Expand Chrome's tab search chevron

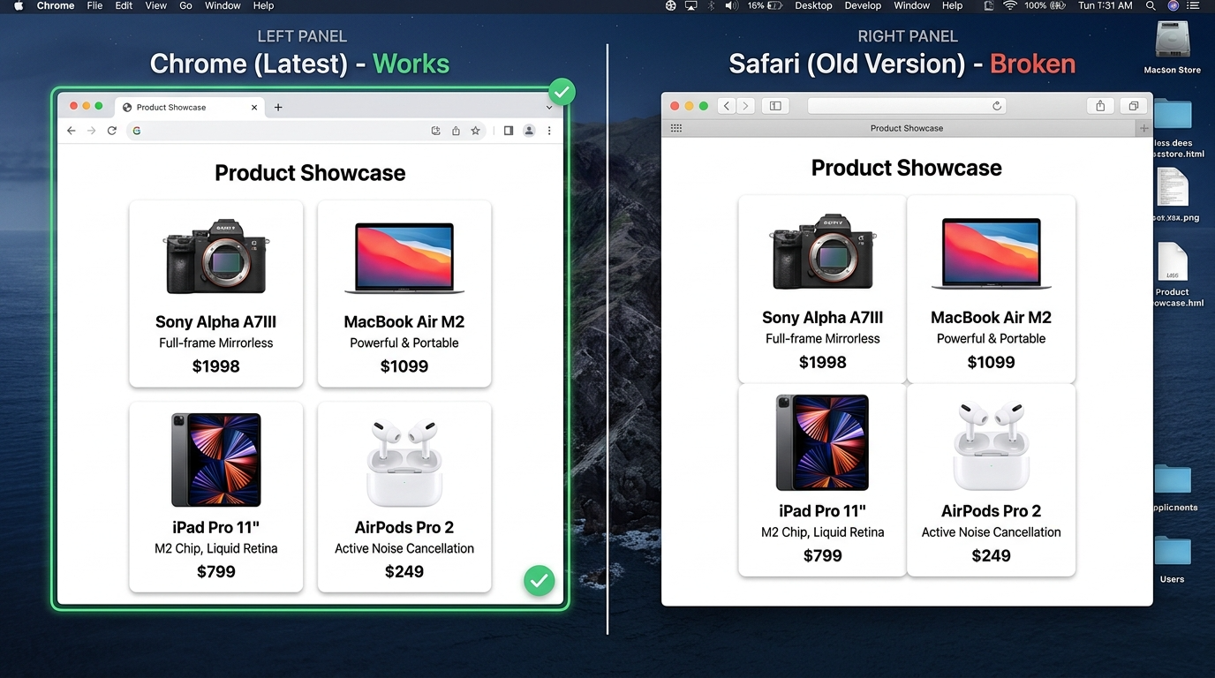pos(549,108)
